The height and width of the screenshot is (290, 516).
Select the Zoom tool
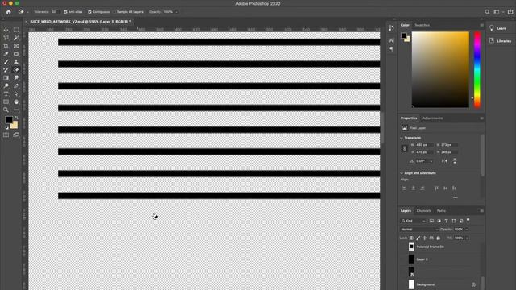(6, 110)
